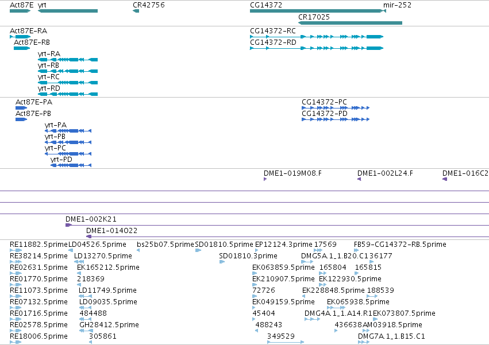Viewport: 489px width, 345px height.
Task: Select transcript Act87E-RA
Action: pos(20,37)
